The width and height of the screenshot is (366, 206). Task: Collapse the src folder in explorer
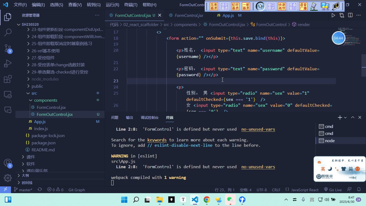(x=34, y=93)
